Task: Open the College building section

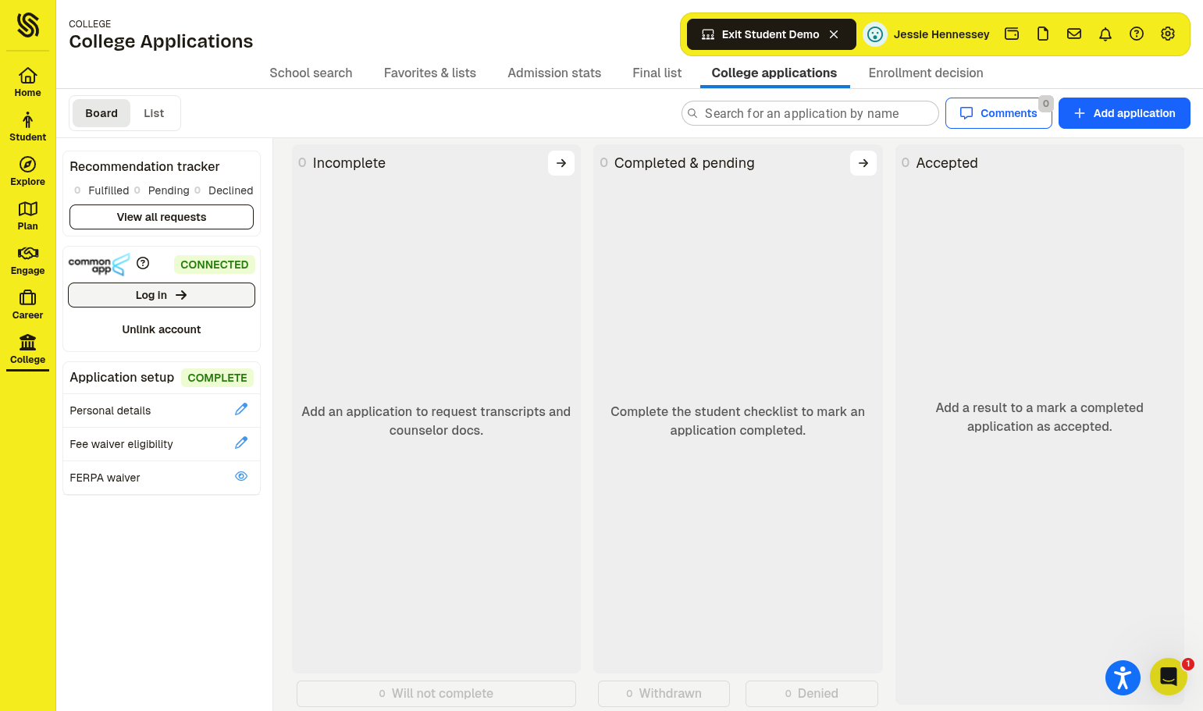Action: coord(27,349)
